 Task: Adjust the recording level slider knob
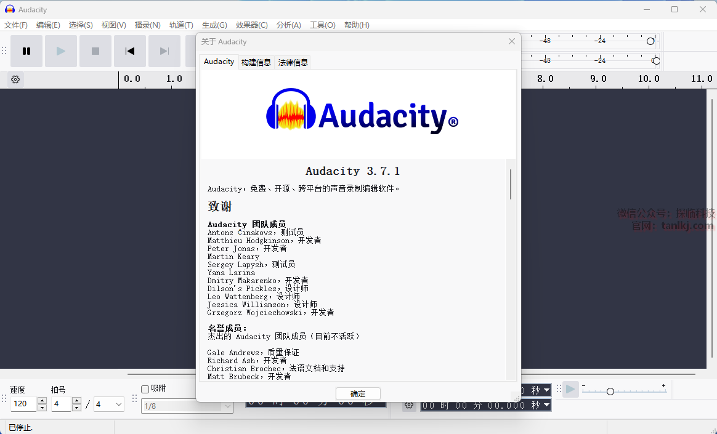(650, 41)
